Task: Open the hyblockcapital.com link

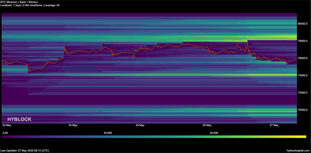Action: (x=299, y=151)
